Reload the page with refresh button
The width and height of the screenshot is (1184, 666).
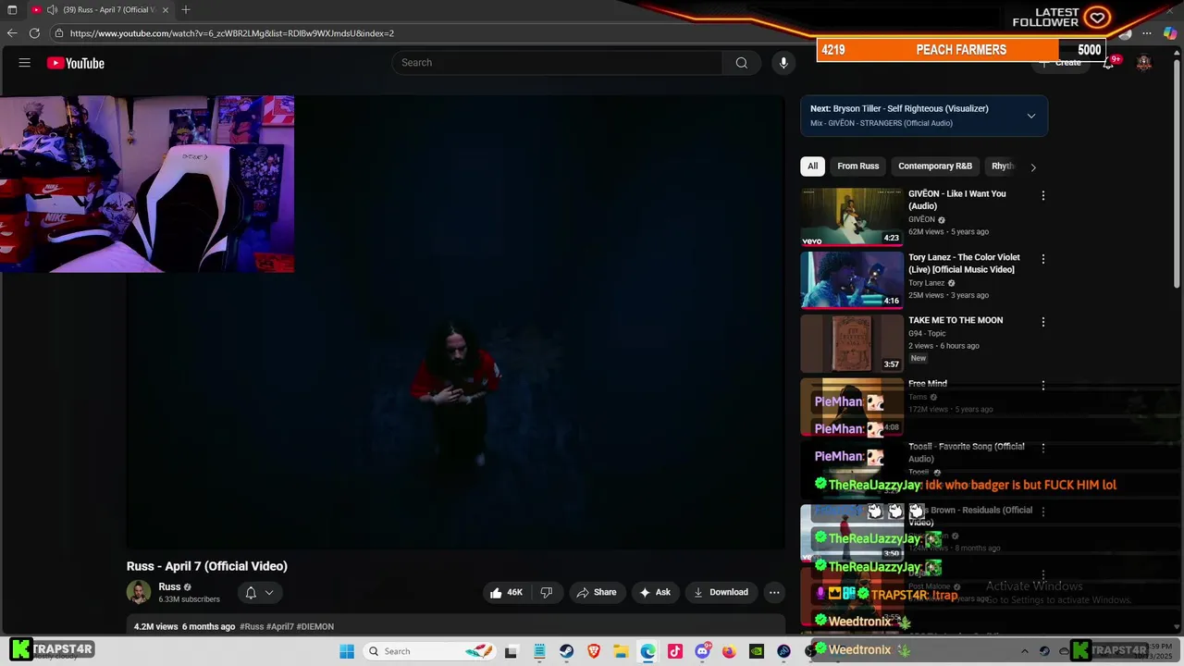coord(34,33)
